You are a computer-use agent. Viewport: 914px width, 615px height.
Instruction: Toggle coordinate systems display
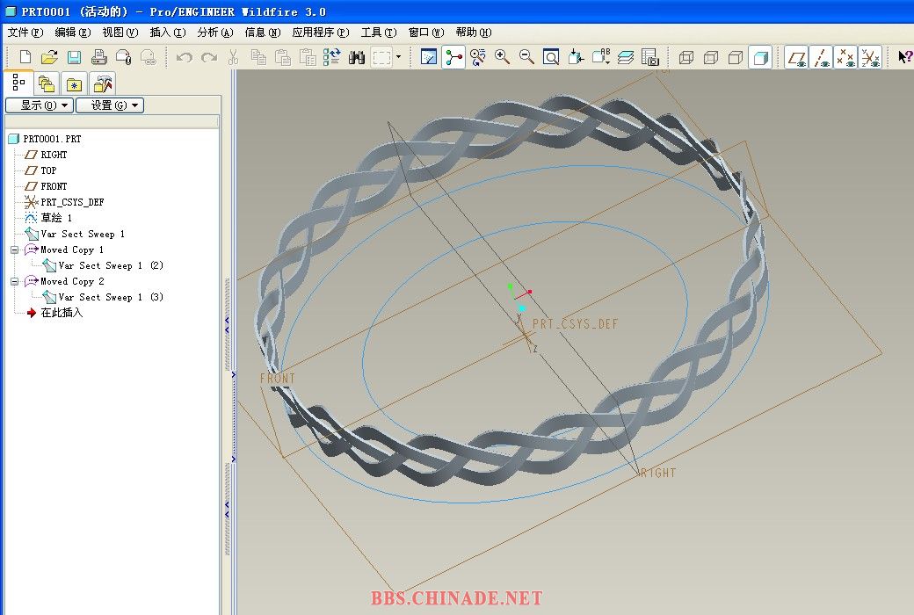tap(870, 57)
